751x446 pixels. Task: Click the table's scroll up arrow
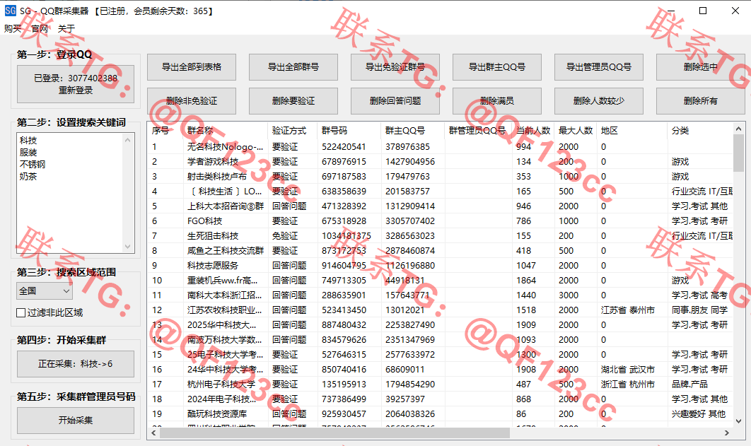[738, 129]
